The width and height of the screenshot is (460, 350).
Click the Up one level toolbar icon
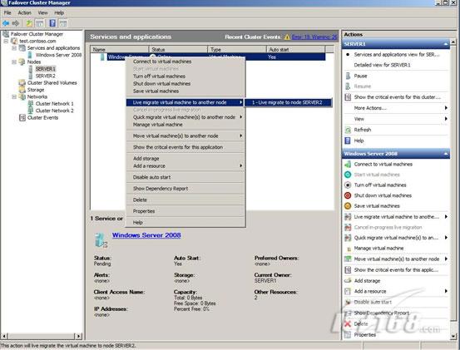tap(29, 23)
